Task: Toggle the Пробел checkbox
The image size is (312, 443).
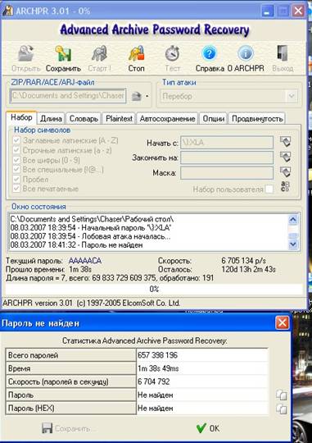Action: (16, 179)
